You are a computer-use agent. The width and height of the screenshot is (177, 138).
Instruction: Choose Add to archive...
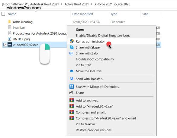(87, 100)
